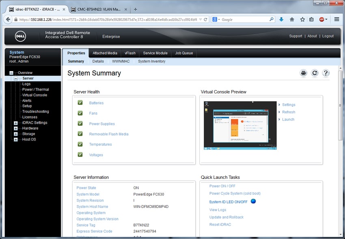The width and height of the screenshot is (345, 239).
Task: Click Temperatures green health checkmark
Action: 80,144
